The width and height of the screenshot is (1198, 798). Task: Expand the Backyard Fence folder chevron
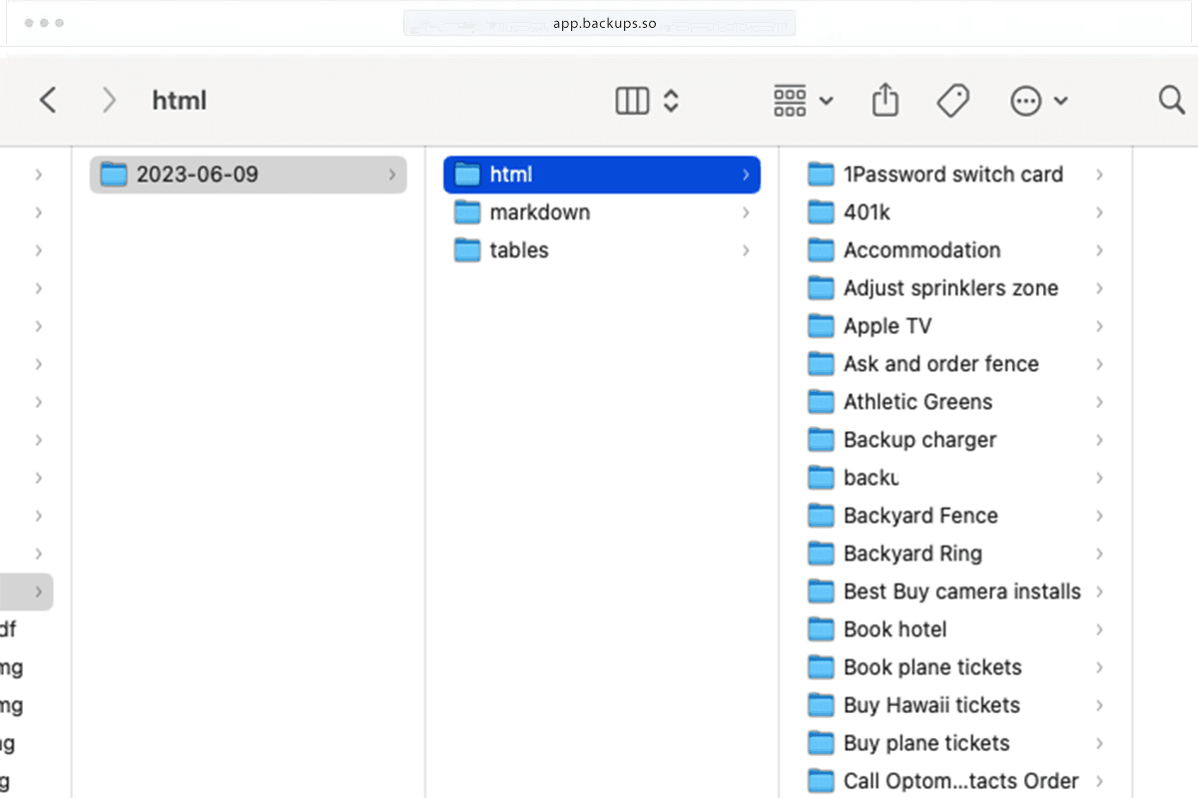point(1098,515)
